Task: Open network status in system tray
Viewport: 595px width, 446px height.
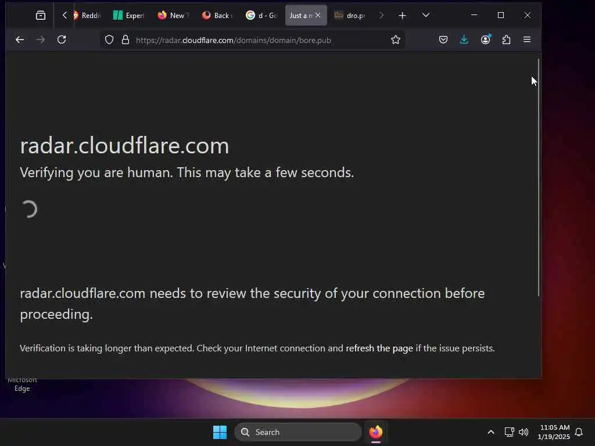Action: coord(509,432)
